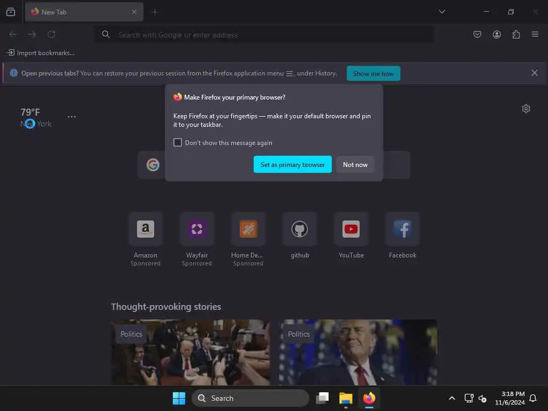Dismiss the Open previous tabs notification bar
Image resolution: width=548 pixels, height=411 pixels.
pyautogui.click(x=535, y=73)
